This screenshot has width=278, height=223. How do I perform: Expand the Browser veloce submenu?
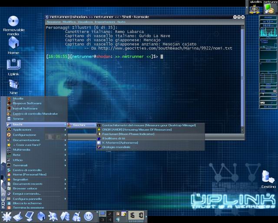click(x=36, y=188)
